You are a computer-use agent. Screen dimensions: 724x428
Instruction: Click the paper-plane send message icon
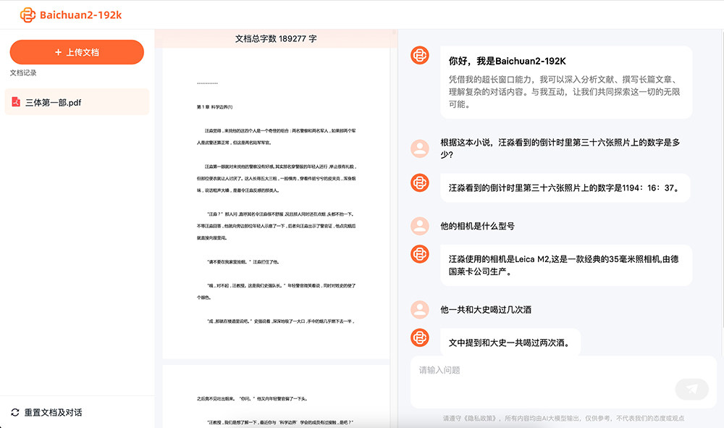[x=691, y=389]
